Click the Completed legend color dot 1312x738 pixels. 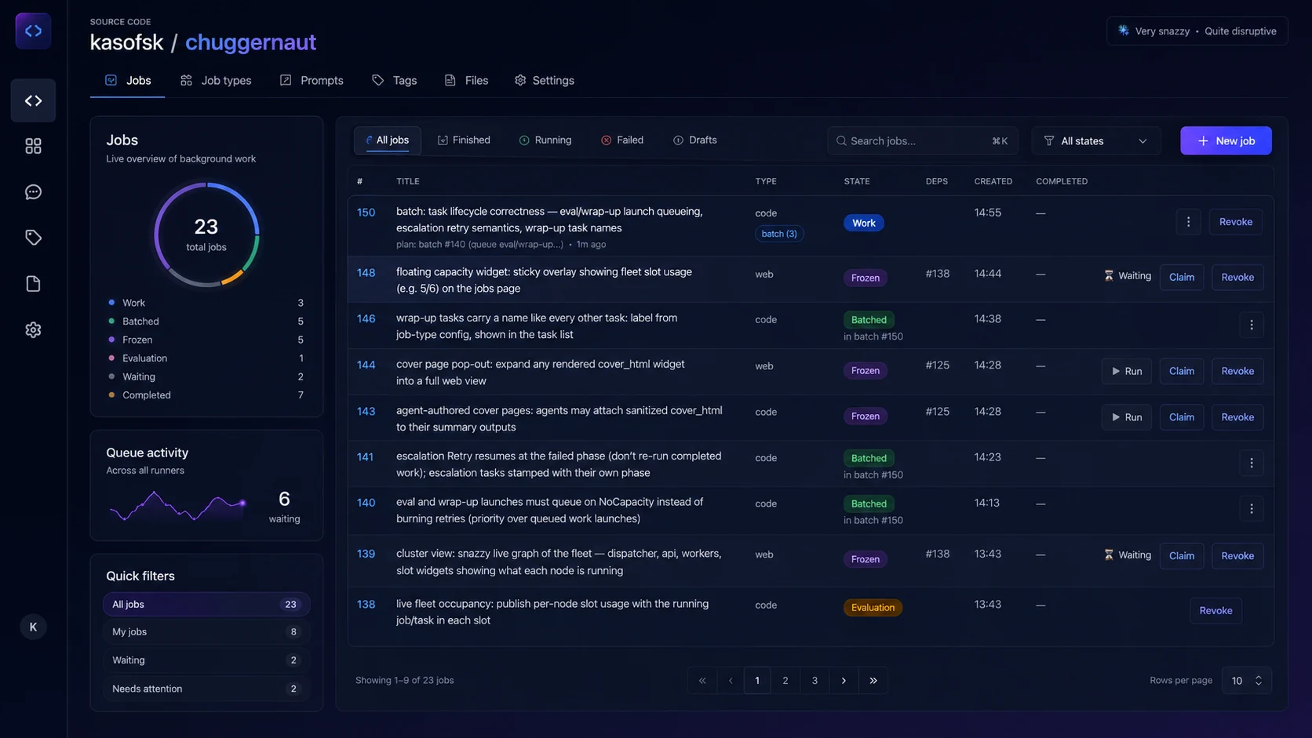[x=111, y=395]
